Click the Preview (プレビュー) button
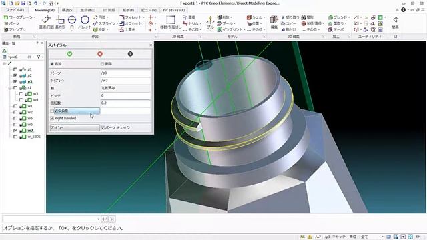This screenshot has width=427, height=240. [x=75, y=127]
